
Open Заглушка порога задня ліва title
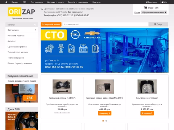(104, 98)
